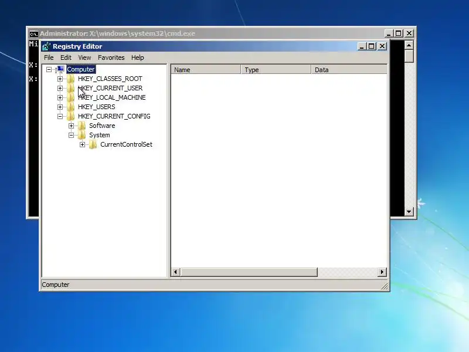
Task: Click the HKEY_CURRENT_USER folder icon
Action: click(x=71, y=88)
